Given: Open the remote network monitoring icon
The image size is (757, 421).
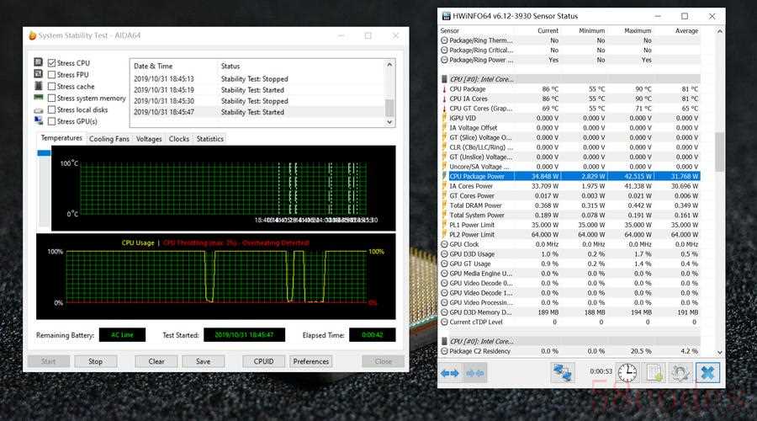Looking at the screenshot, I should (x=562, y=372).
